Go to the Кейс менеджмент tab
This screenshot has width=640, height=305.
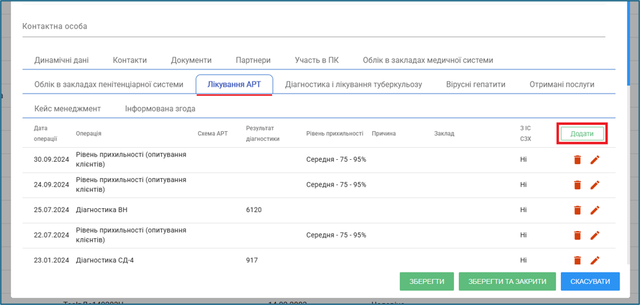[68, 109]
